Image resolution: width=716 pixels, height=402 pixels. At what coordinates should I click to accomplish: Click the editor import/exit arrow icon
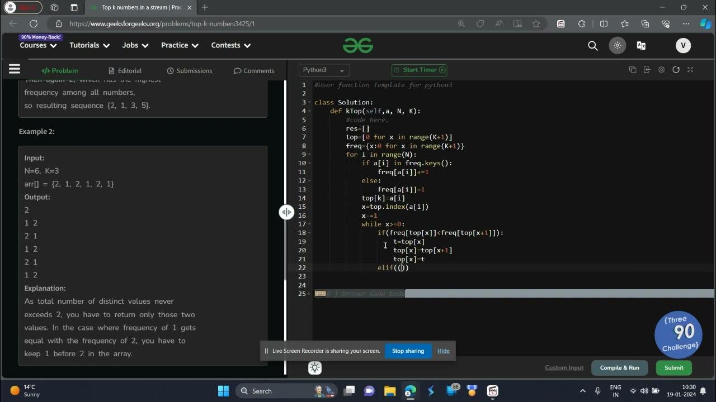click(647, 70)
